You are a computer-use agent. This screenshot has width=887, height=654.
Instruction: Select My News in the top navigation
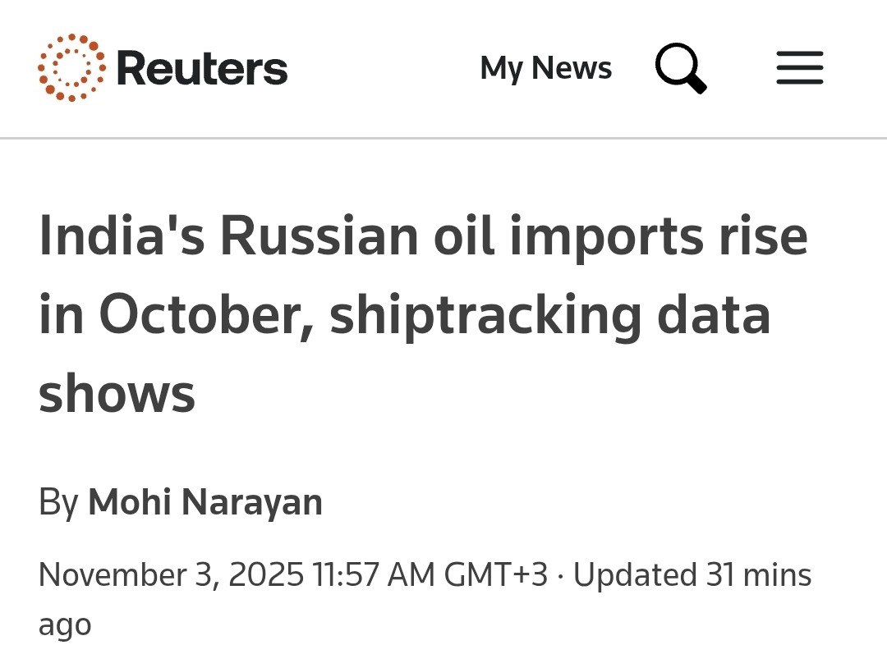(x=545, y=68)
